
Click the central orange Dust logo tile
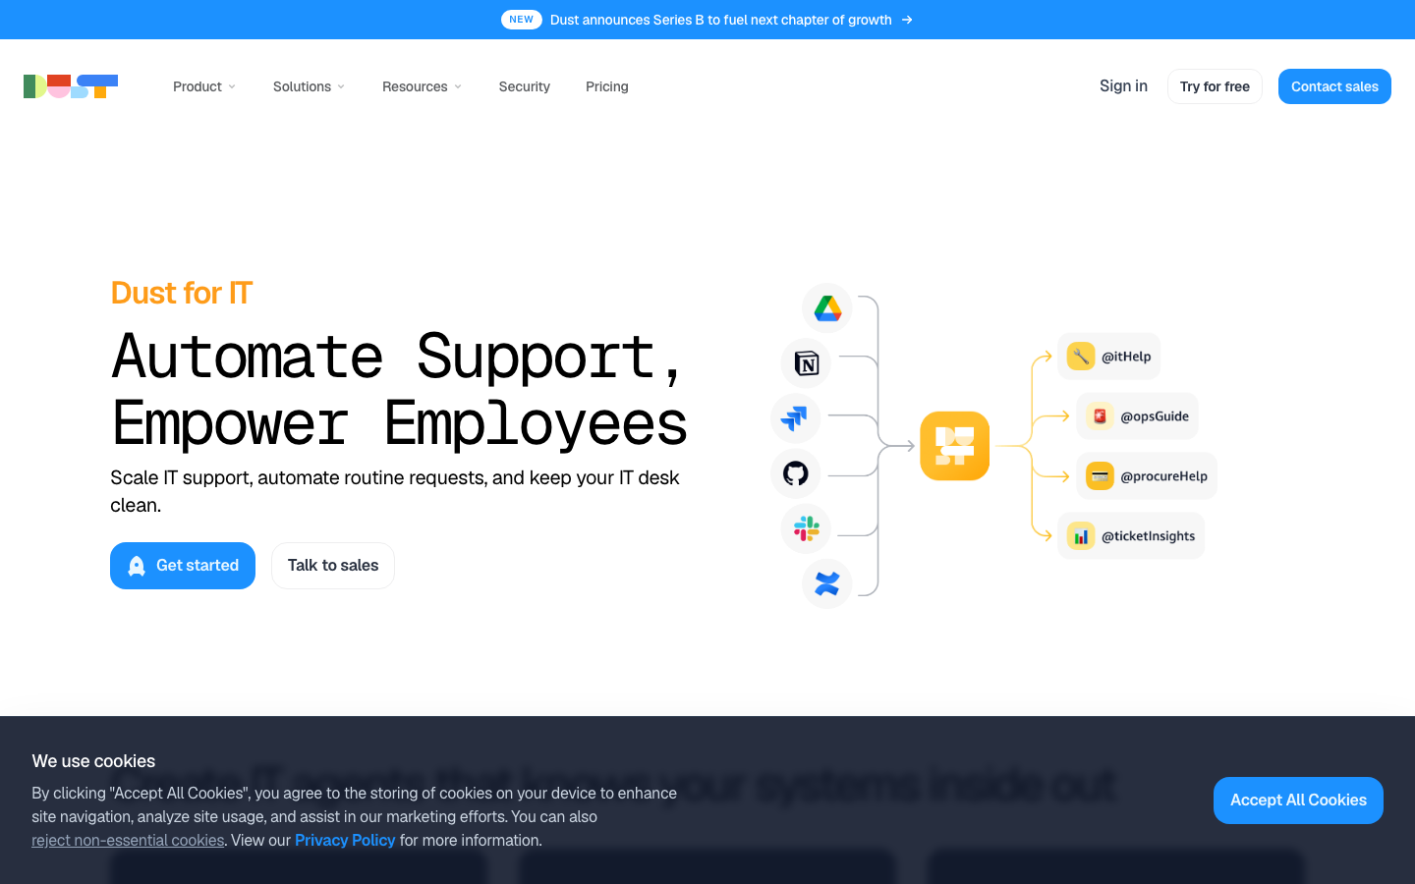pos(955,446)
